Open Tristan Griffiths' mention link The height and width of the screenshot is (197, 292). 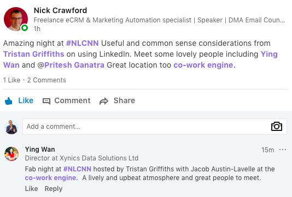(x=34, y=54)
